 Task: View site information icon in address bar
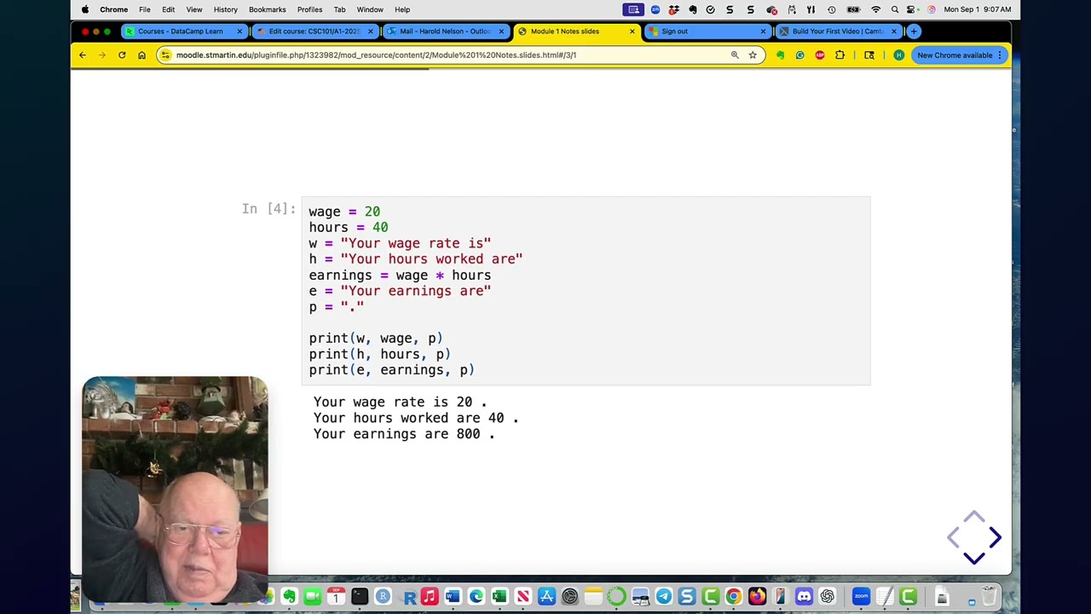(166, 55)
